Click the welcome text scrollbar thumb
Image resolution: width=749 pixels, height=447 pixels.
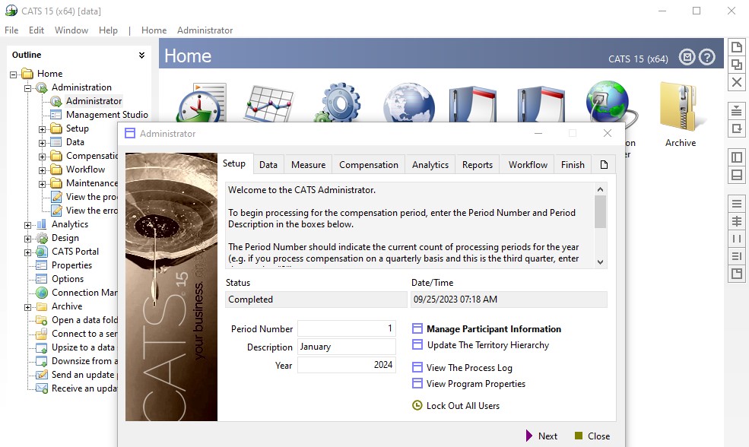(x=601, y=211)
